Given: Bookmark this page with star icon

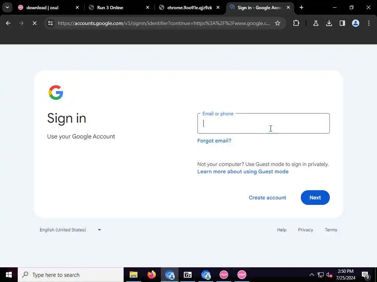Looking at the screenshot, I should click(x=278, y=23).
